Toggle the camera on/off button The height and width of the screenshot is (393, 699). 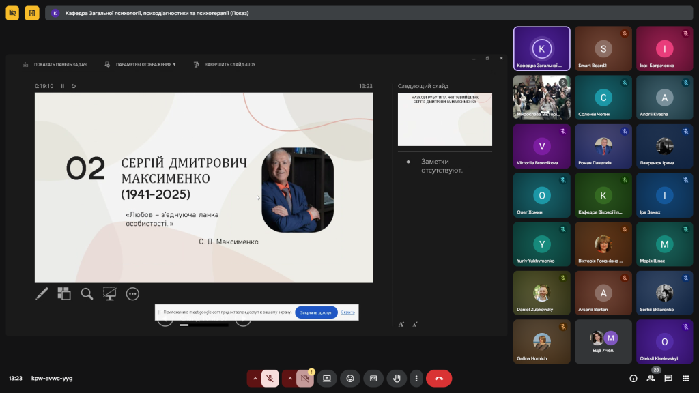tap(305, 378)
